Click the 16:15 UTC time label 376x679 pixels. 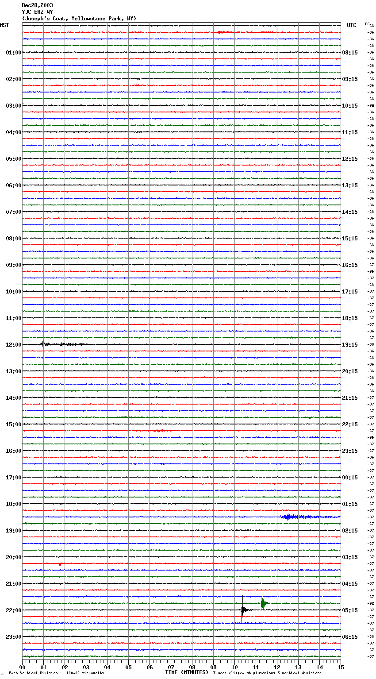350,265
